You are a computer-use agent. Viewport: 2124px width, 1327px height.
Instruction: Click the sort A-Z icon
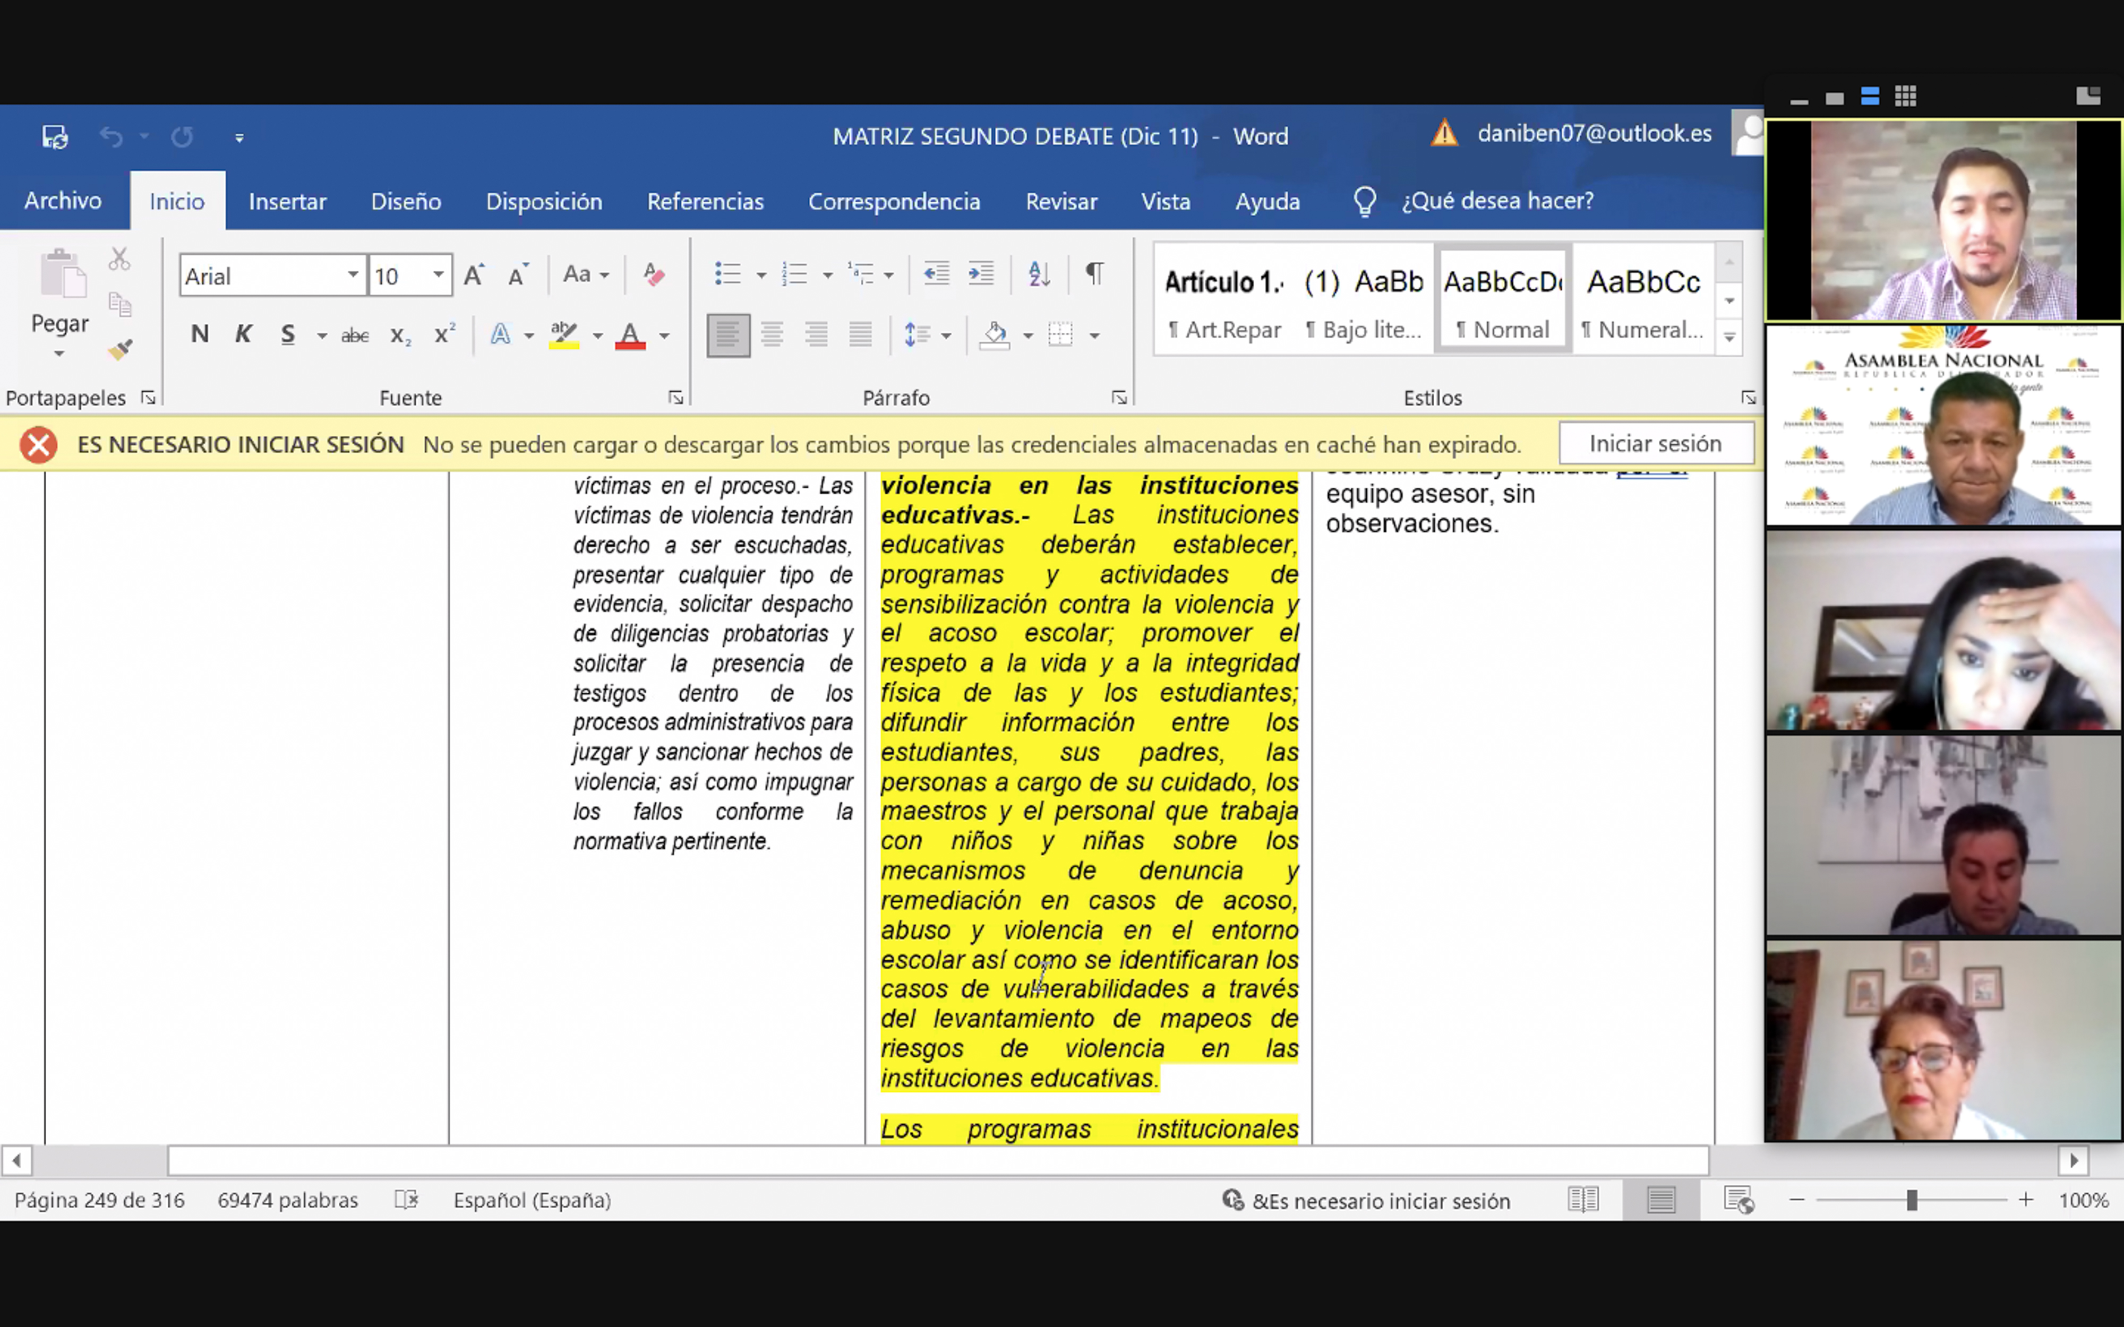point(1039,274)
